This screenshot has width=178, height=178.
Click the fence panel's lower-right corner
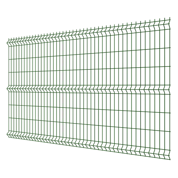coord(170,159)
